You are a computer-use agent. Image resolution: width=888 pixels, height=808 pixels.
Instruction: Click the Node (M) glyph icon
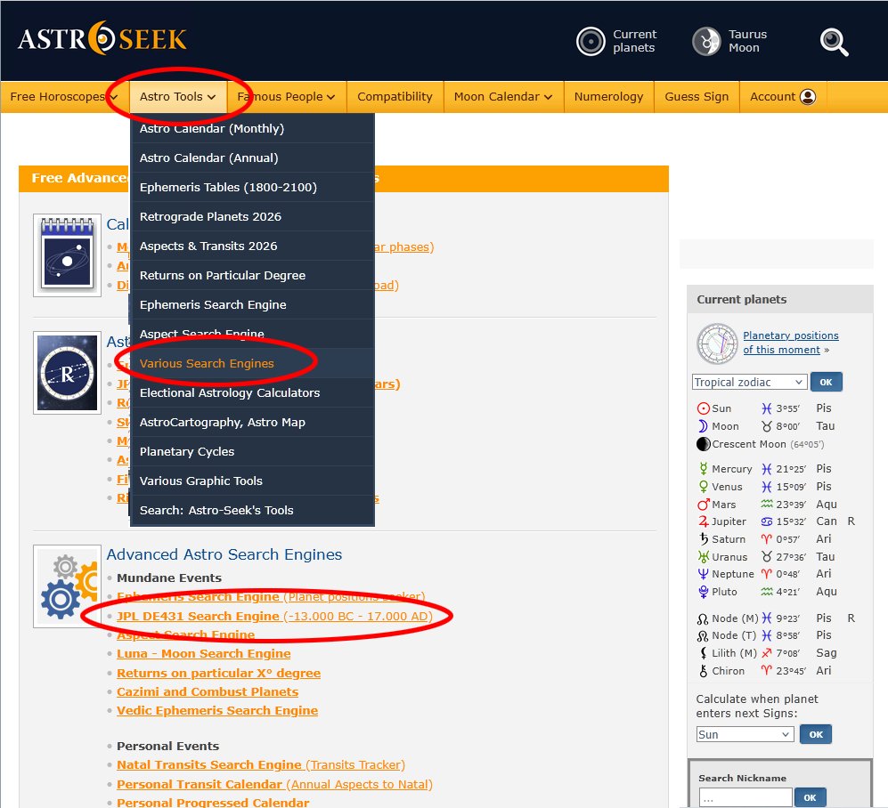(x=703, y=618)
